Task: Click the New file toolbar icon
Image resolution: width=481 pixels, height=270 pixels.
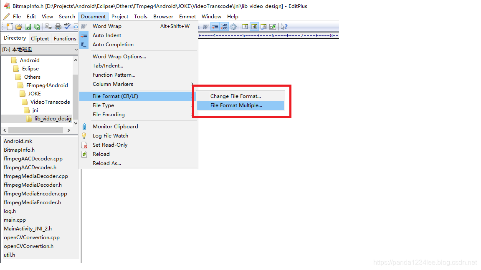Action: [10, 27]
